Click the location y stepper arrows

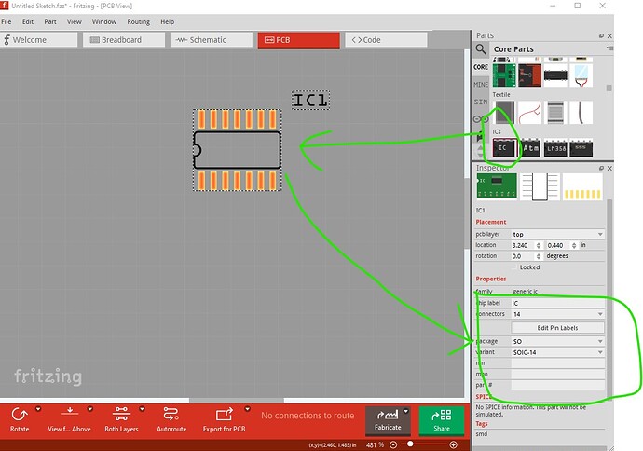coord(574,245)
